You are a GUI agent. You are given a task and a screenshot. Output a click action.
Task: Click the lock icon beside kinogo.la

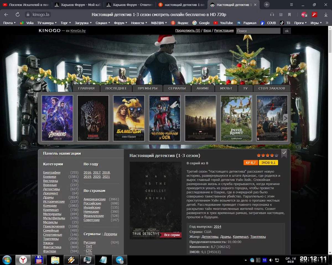point(28,15)
